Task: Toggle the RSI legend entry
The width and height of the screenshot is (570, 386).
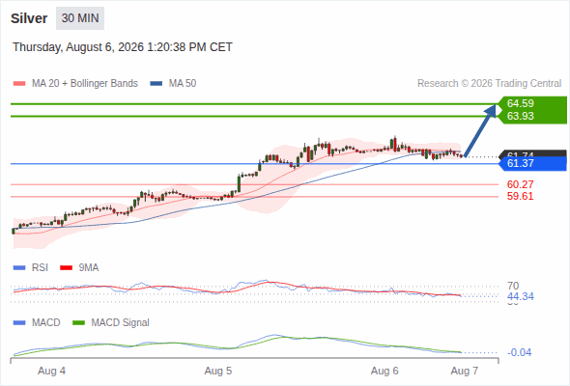Action: point(31,267)
